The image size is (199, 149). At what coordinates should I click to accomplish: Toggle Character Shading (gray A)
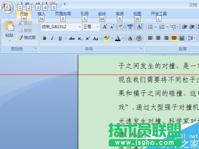point(130,39)
